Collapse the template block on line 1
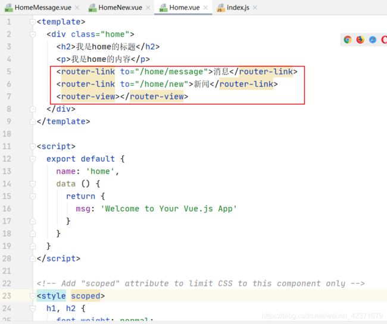The height and width of the screenshot is (324, 387). click(33, 22)
